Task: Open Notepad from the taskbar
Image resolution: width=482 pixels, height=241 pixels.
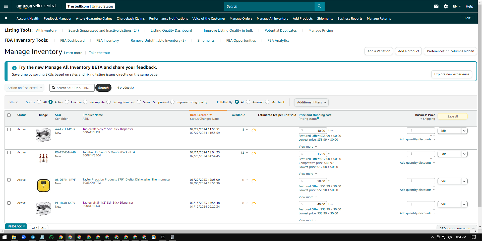Action: [x=42, y=237]
